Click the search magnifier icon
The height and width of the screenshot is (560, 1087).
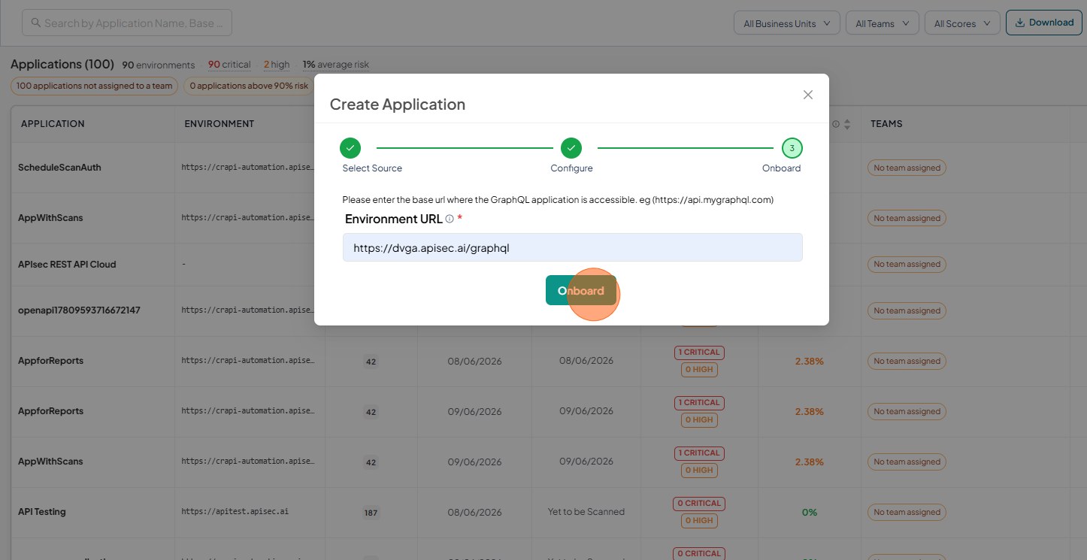[x=35, y=23]
